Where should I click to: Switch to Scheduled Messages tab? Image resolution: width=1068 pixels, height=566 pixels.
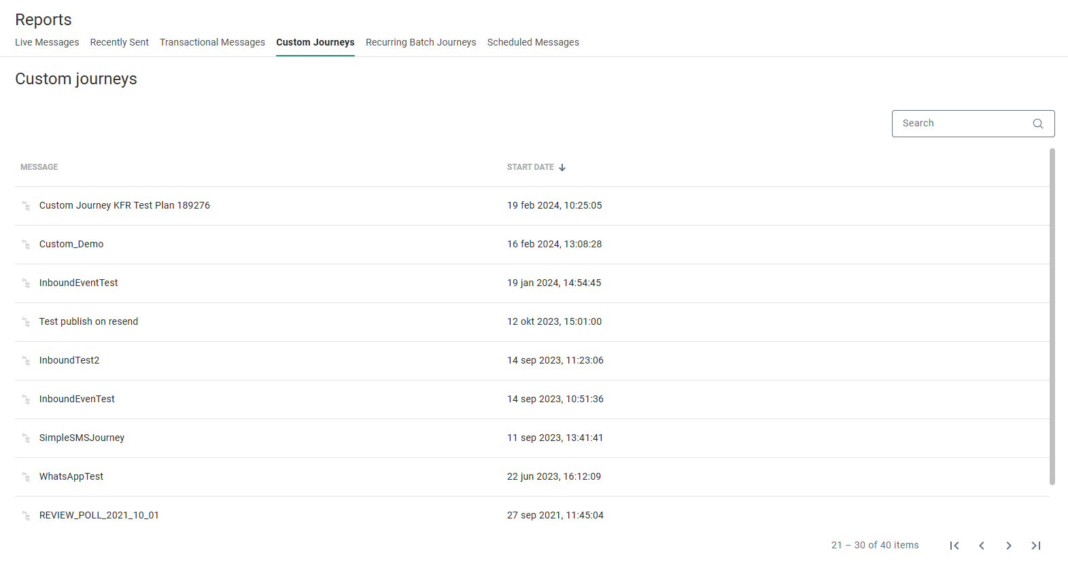pos(533,42)
